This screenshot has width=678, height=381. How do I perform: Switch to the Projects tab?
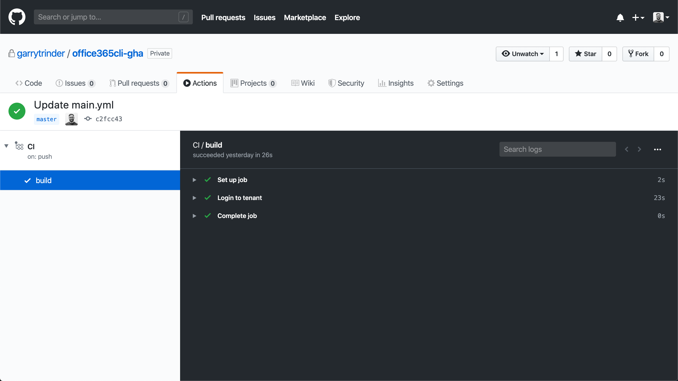coord(253,83)
